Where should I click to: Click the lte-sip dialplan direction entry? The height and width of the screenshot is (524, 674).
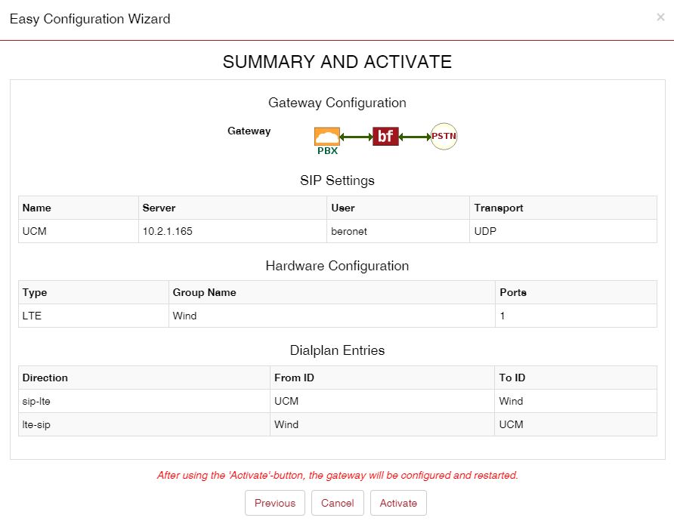point(36,424)
